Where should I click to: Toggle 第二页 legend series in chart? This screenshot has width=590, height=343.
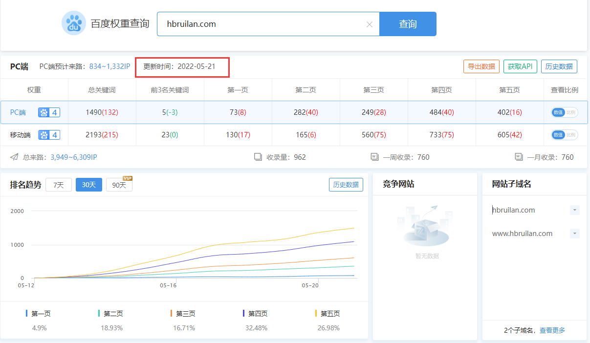(110, 314)
